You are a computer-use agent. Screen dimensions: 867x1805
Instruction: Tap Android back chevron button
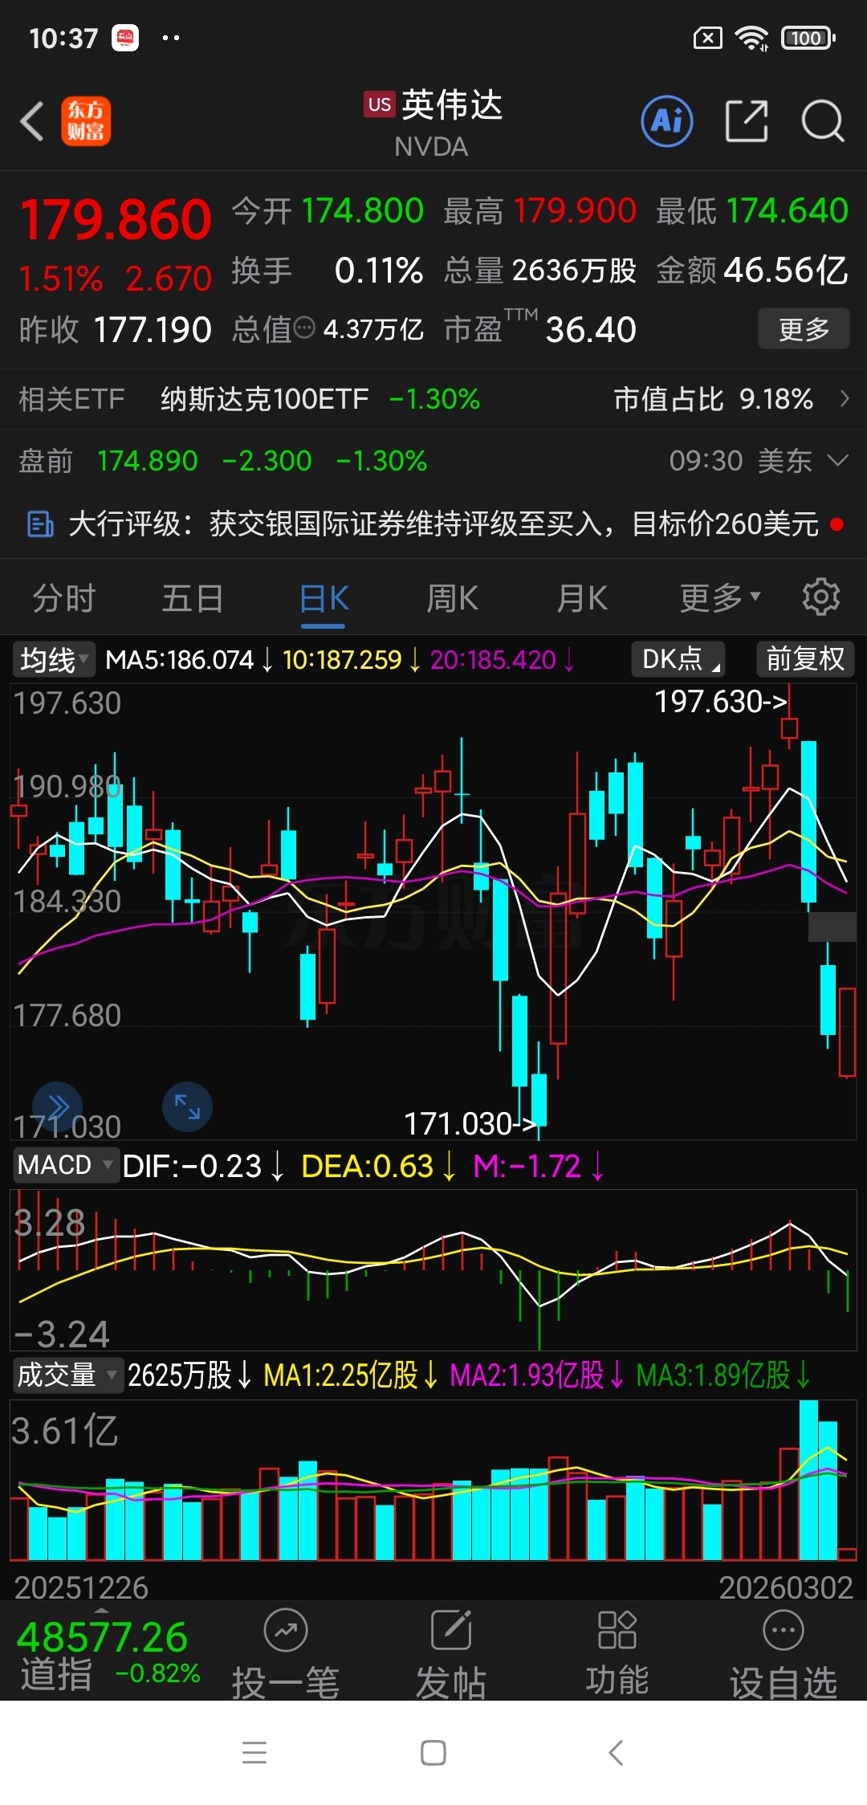pos(616,1752)
